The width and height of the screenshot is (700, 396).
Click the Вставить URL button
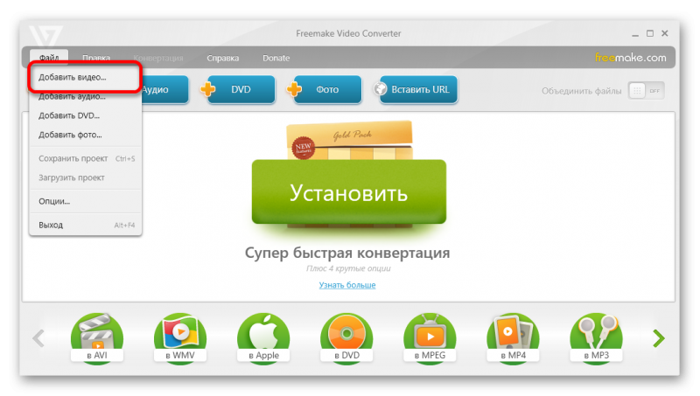(416, 90)
